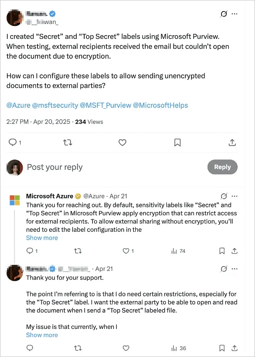Visit the Microsoft Azure profile name
This screenshot has width=255, height=357.
click(x=49, y=196)
